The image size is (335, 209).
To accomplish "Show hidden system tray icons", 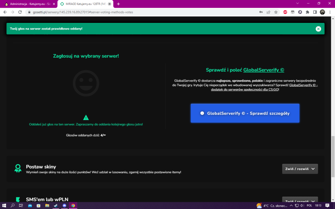I will tap(291, 206).
